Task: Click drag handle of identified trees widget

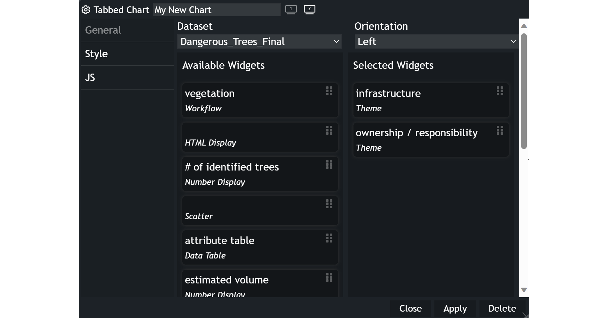Action: point(329,165)
